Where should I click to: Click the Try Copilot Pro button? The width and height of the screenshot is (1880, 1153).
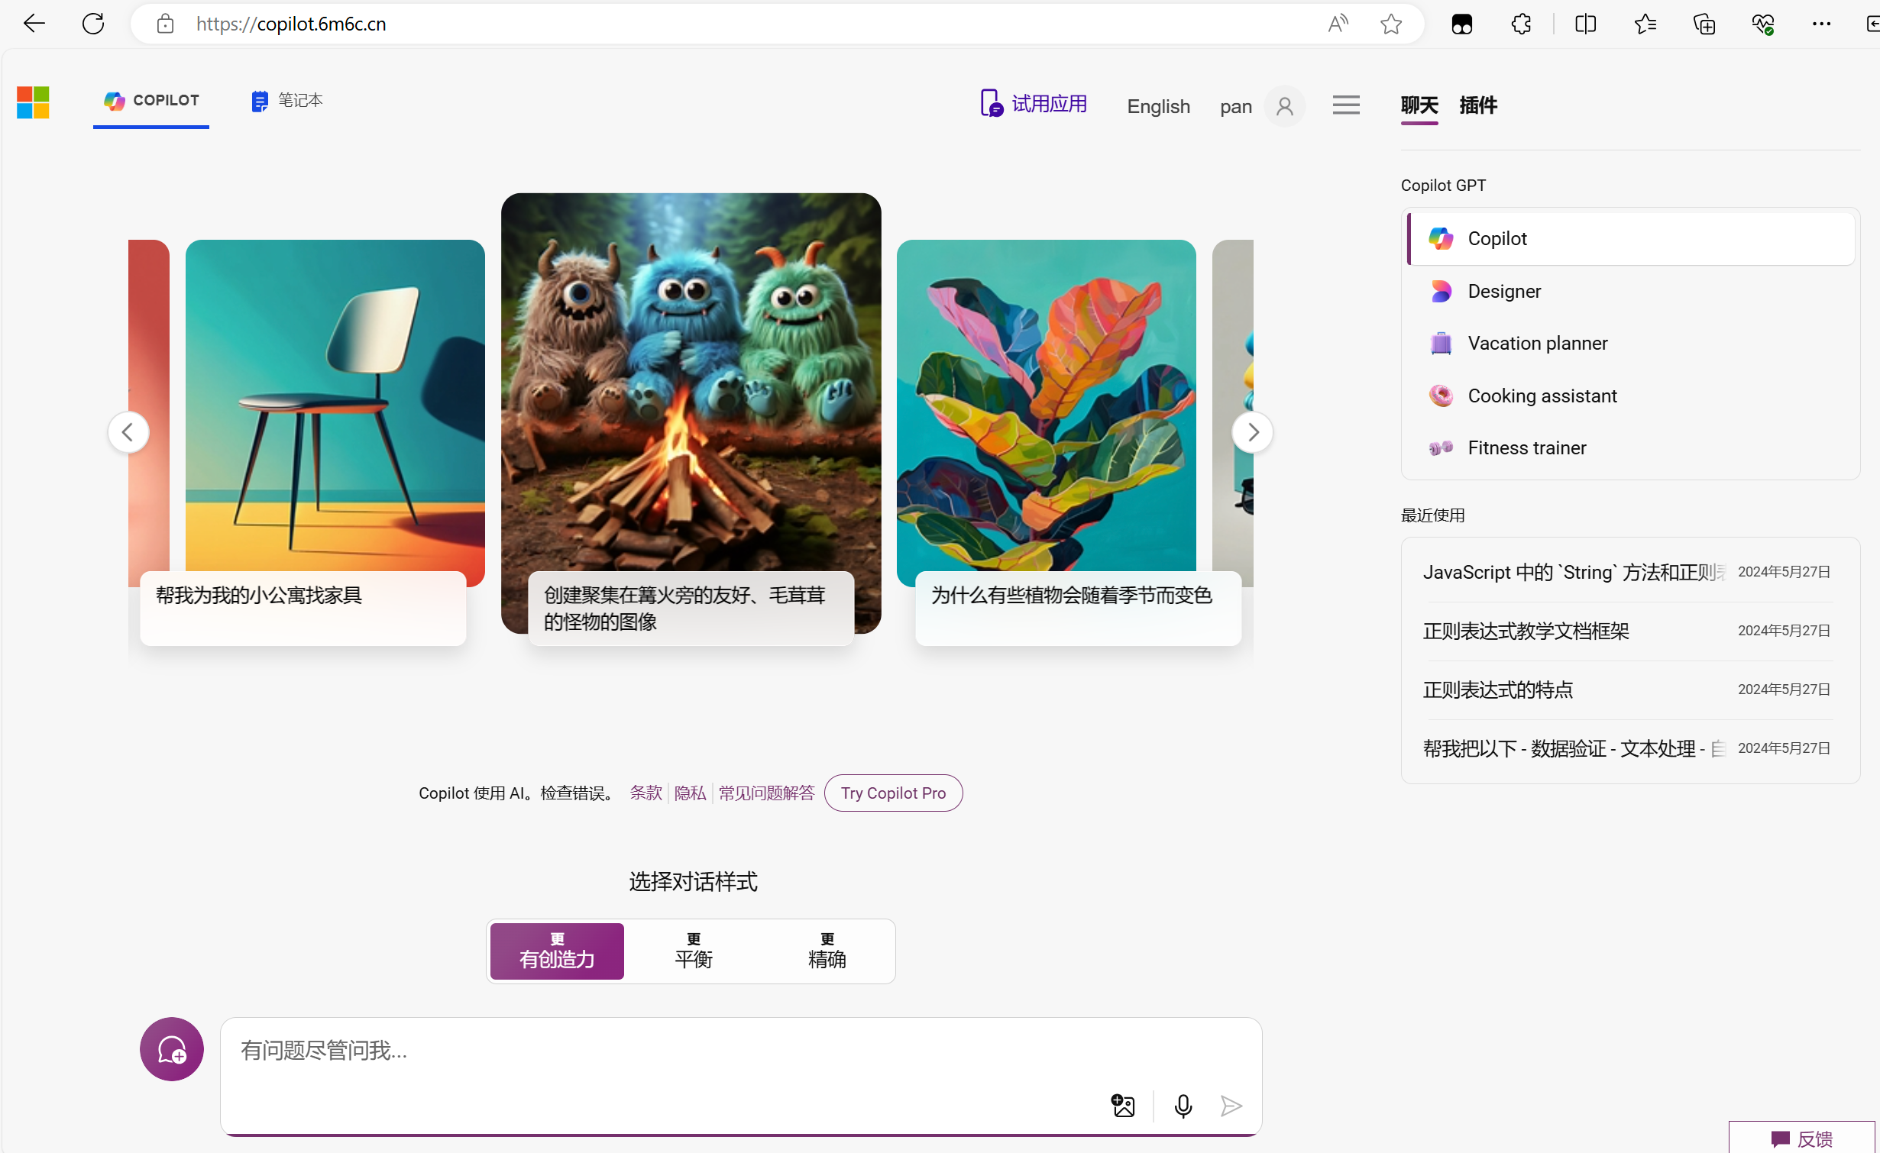pyautogui.click(x=893, y=793)
